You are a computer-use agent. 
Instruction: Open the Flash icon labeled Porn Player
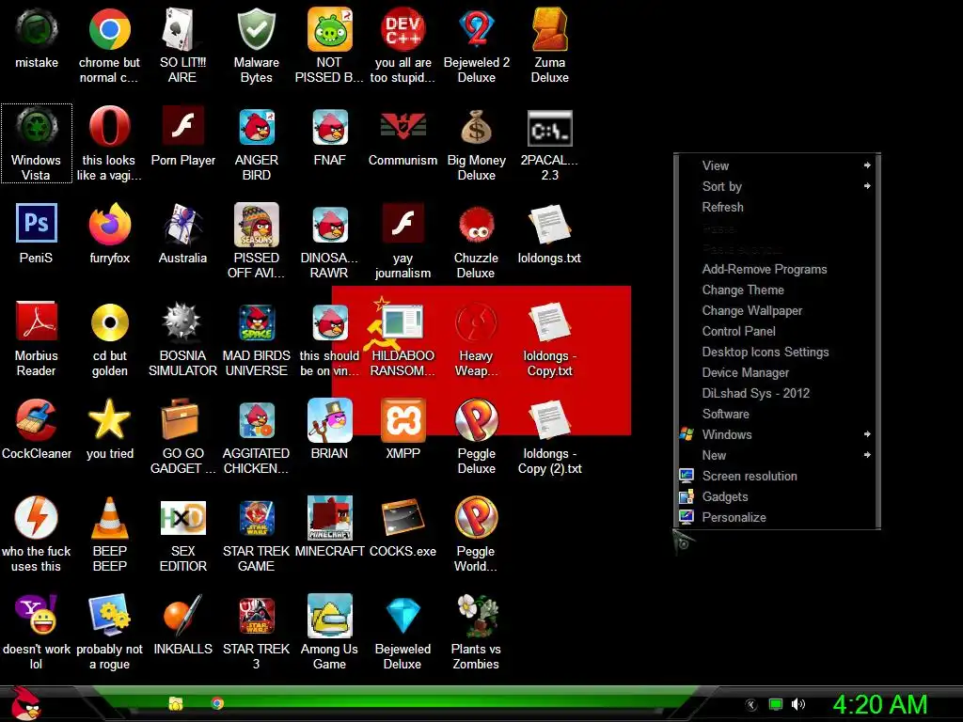point(183,127)
